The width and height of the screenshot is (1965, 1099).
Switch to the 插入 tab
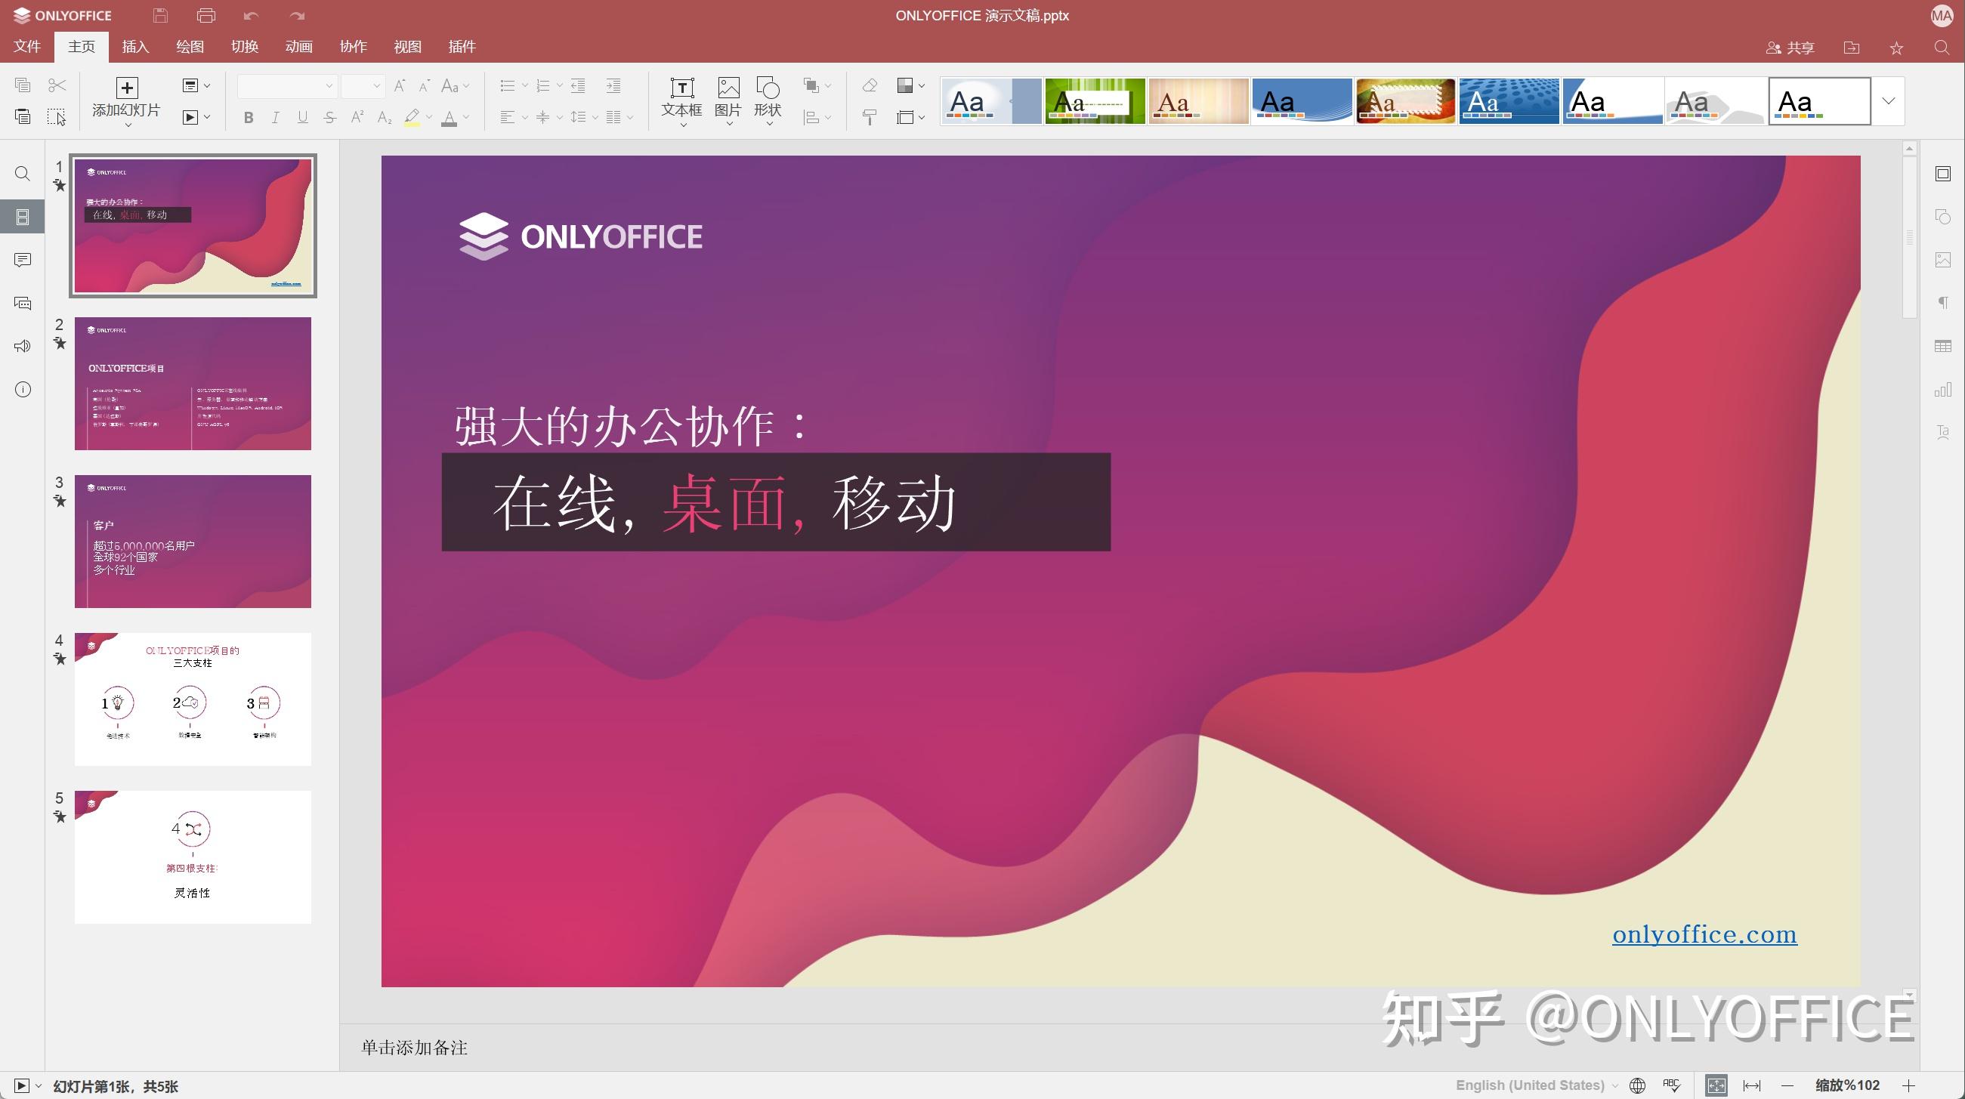click(x=136, y=47)
